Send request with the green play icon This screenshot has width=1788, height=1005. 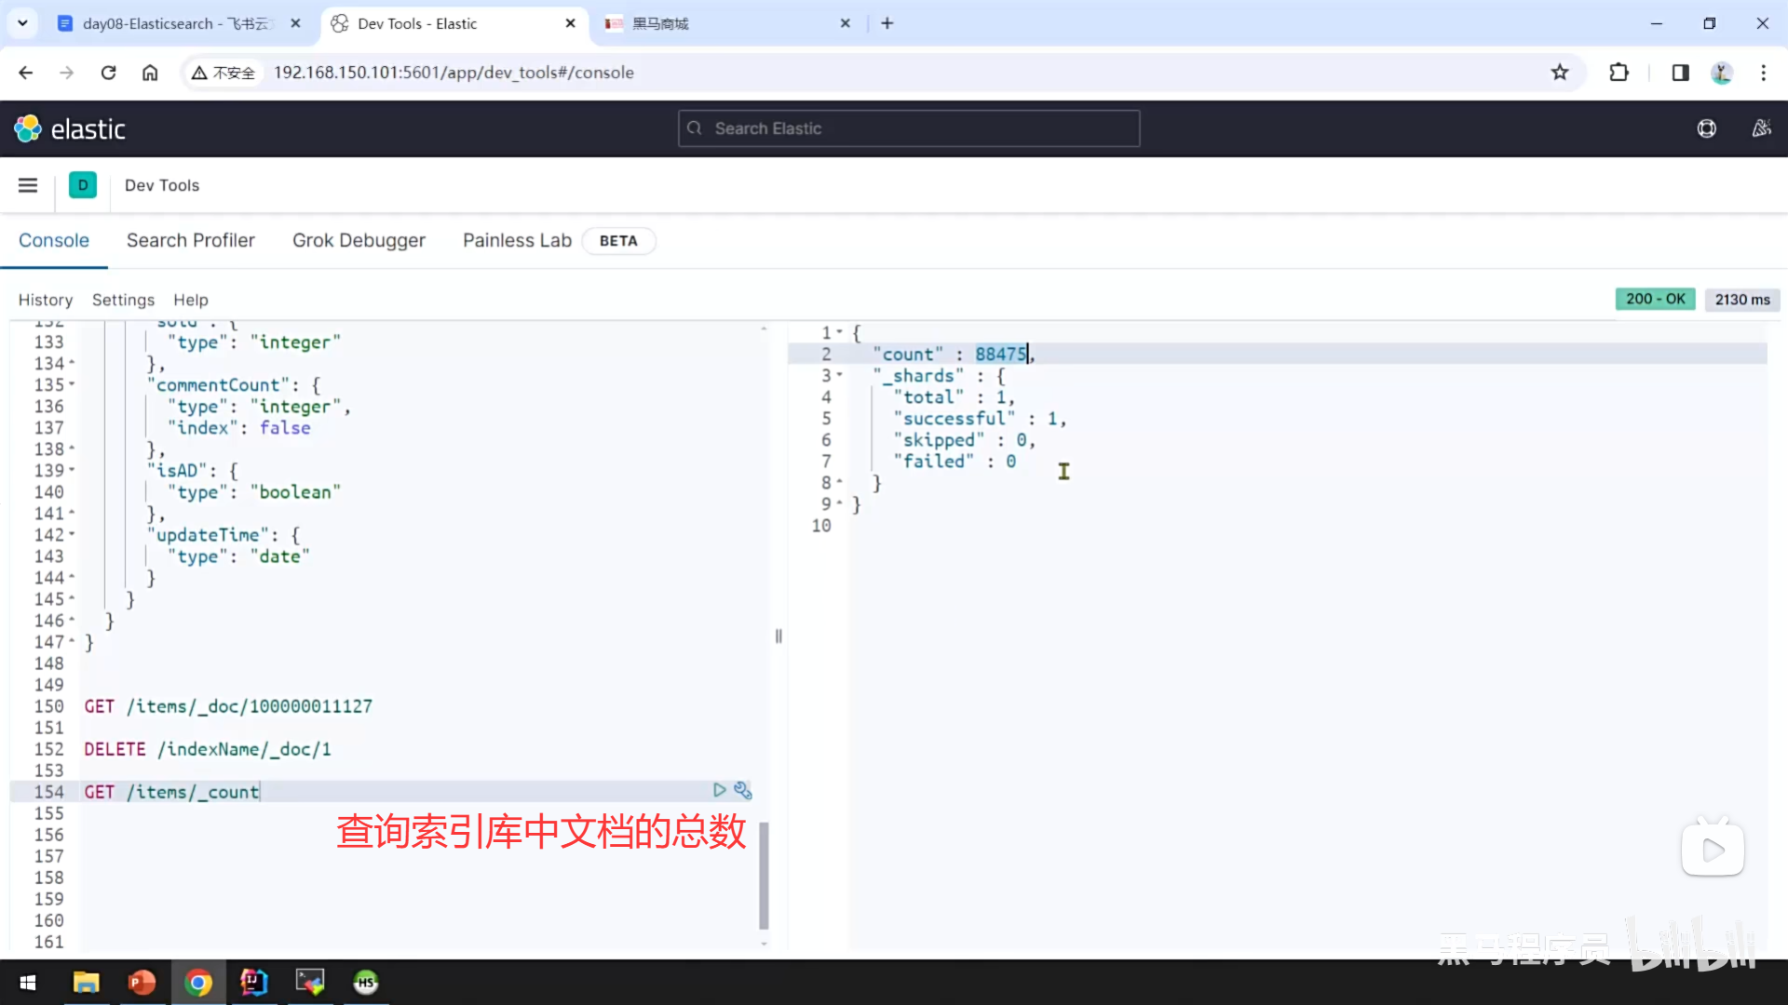point(719,790)
